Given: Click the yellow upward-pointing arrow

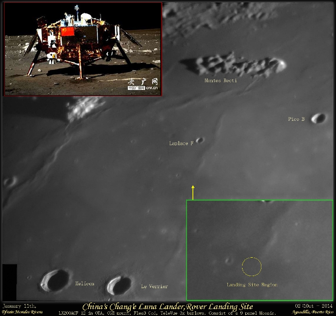Looking at the screenshot, I should tap(193, 192).
